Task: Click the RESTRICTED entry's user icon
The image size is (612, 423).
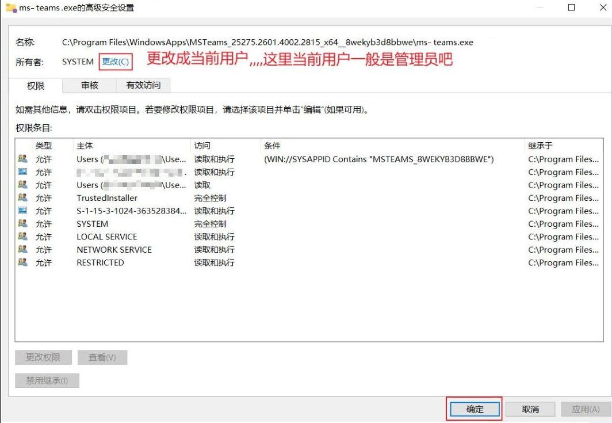Action: (22, 262)
